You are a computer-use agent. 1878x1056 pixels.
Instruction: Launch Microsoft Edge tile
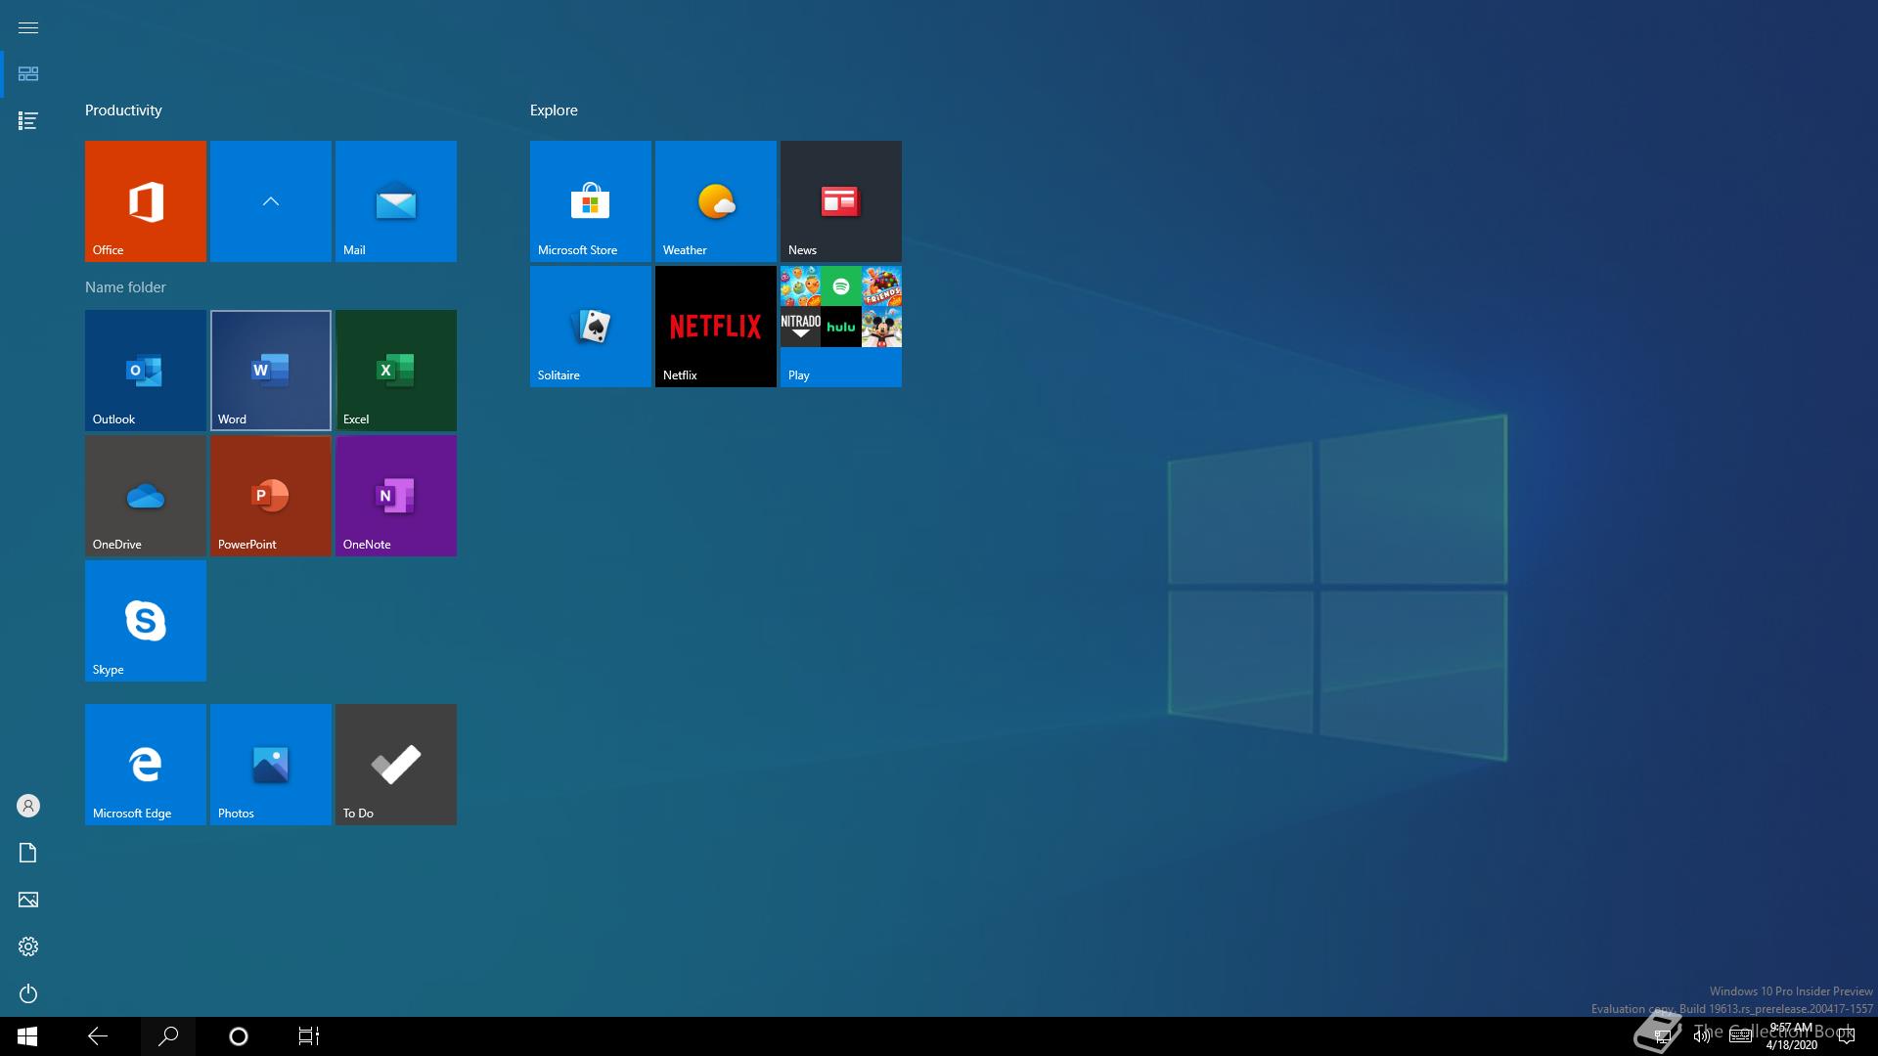point(146,765)
